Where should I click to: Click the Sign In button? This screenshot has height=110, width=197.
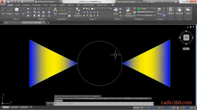pyautogui.click(x=151, y=2)
